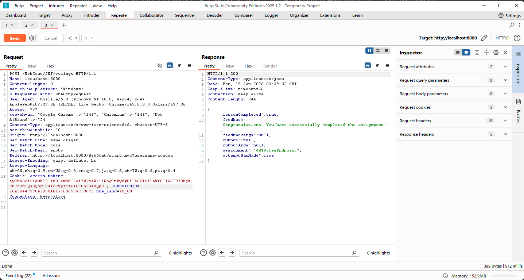Close the Inspector panel
The width and height of the screenshot is (524, 280).
click(x=505, y=53)
